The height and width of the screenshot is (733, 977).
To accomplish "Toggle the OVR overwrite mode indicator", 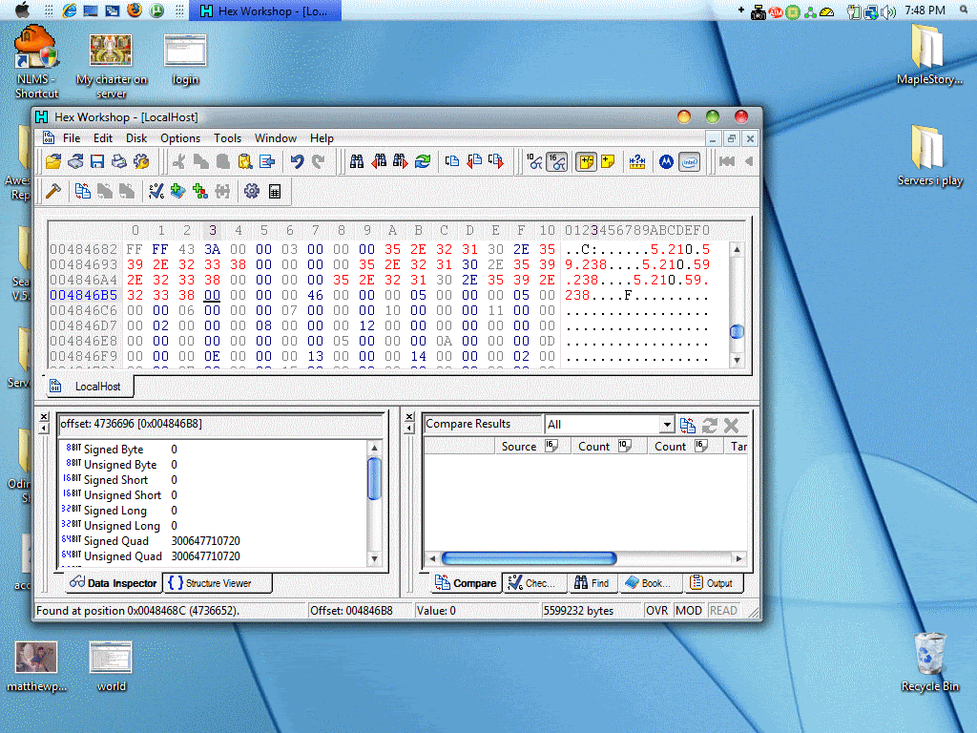I will tap(656, 611).
